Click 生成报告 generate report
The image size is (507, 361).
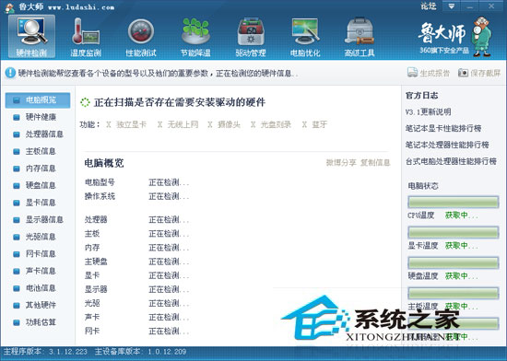(429, 73)
